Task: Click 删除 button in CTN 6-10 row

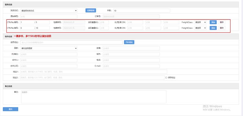Action: coord(222,28)
